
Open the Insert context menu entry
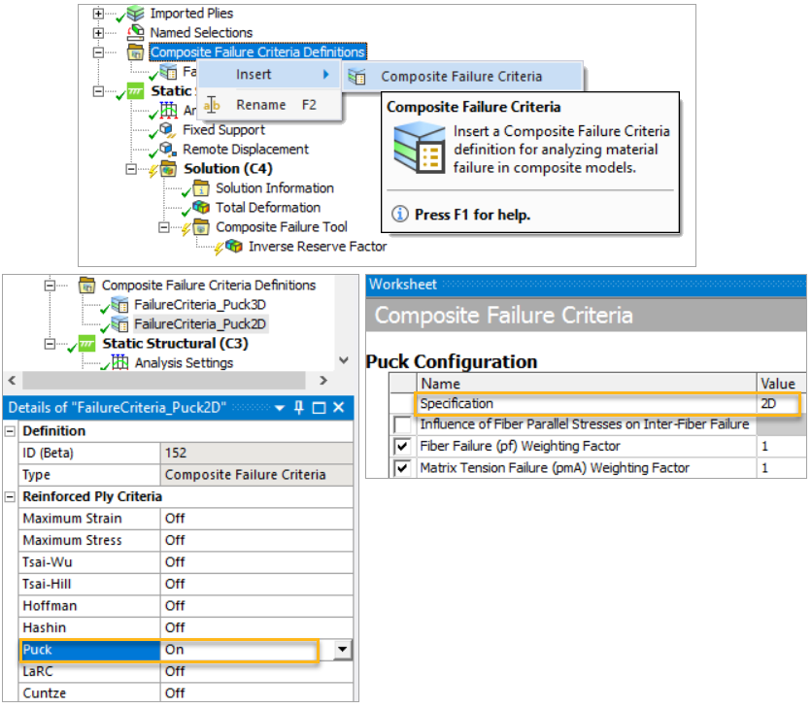point(270,75)
